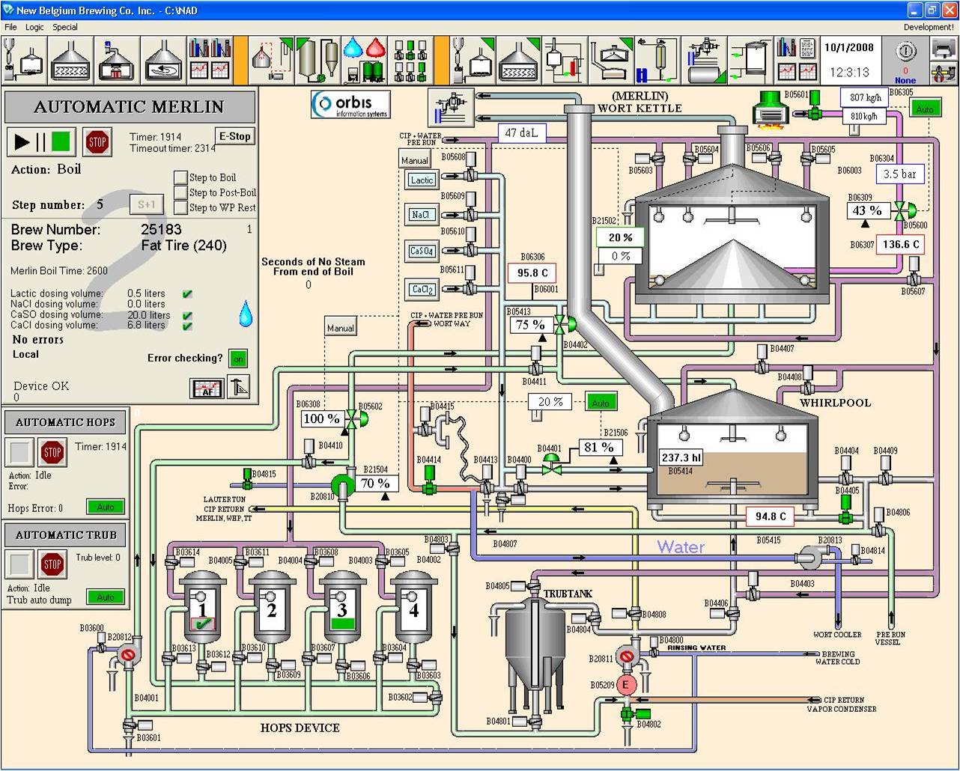Open the Special menu
960x771 pixels.
pyautogui.click(x=65, y=27)
